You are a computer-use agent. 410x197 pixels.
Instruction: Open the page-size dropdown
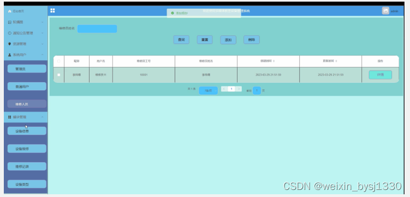point(208,91)
